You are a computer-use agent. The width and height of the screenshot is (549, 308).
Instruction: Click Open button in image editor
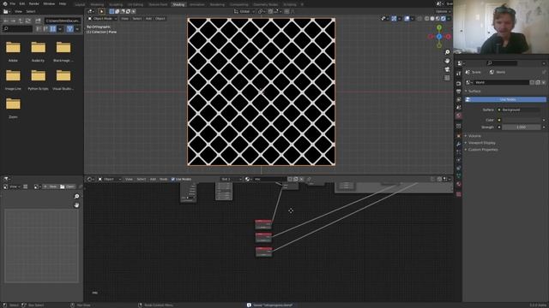pyautogui.click(x=68, y=187)
